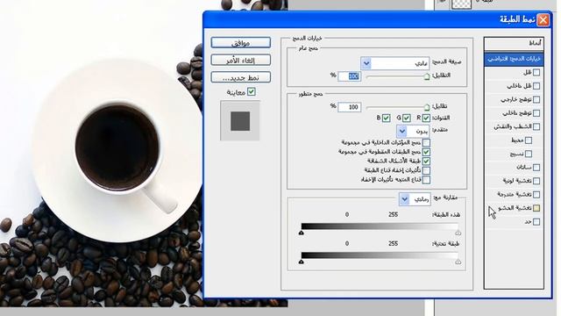
Task: Enable the ظل داخلي (Inner Shadow) checkbox
Action: pos(536,86)
